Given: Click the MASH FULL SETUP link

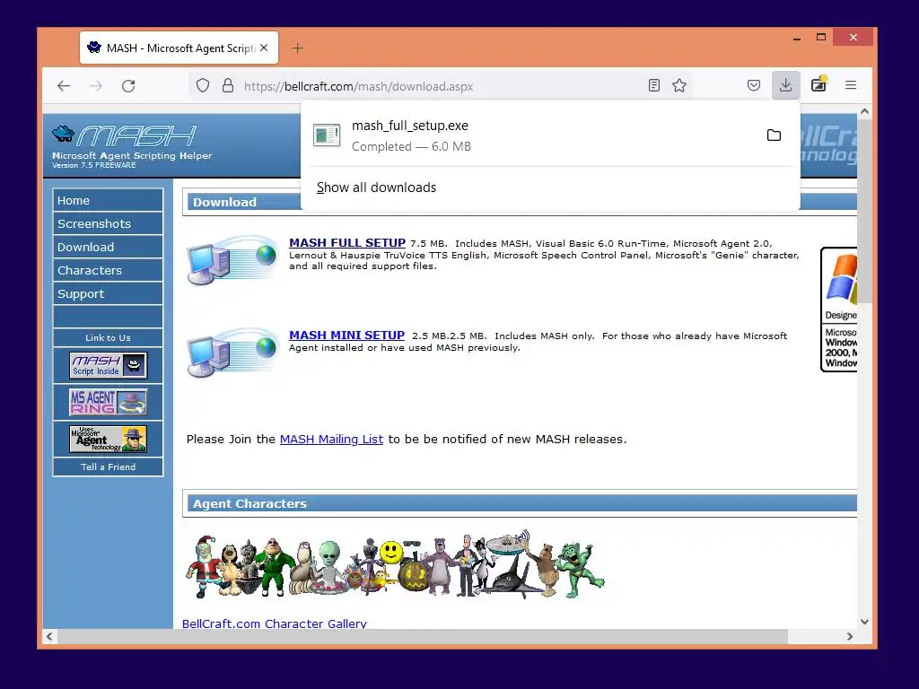Looking at the screenshot, I should pos(347,242).
